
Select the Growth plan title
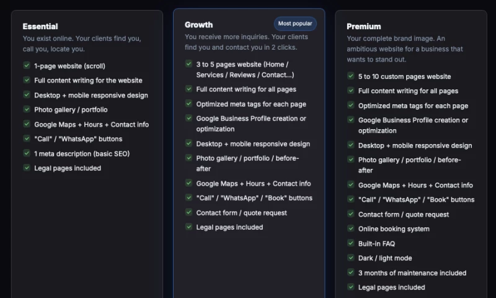click(198, 25)
